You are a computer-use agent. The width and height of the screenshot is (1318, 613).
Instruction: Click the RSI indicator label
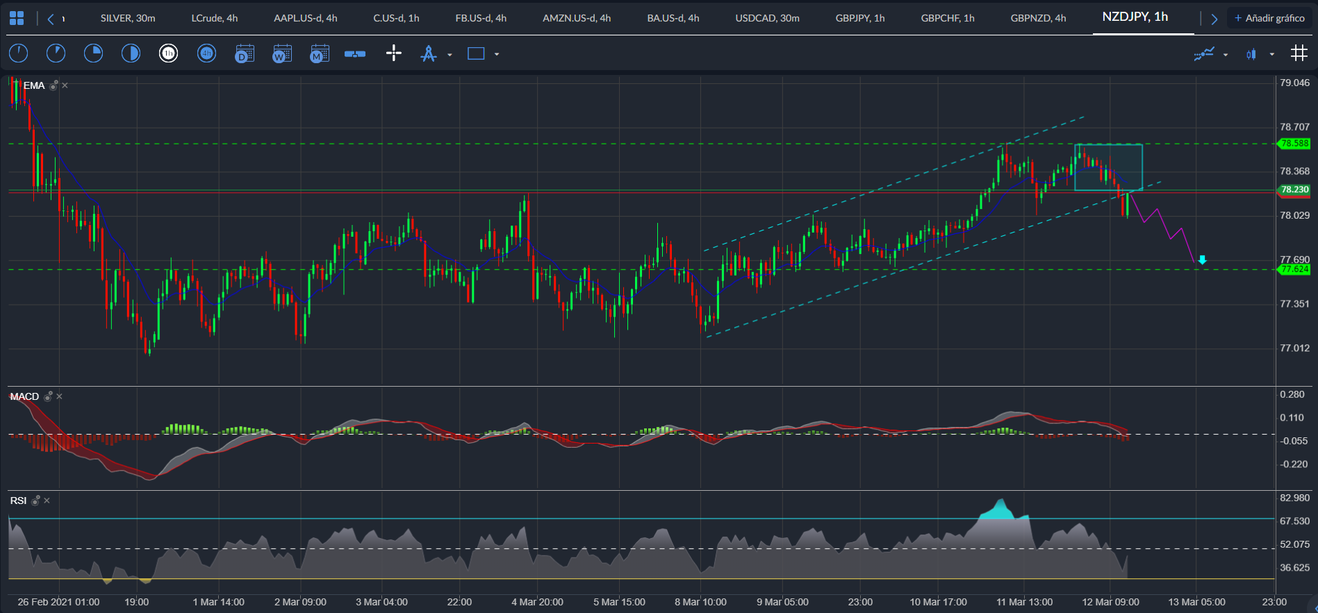click(x=18, y=501)
